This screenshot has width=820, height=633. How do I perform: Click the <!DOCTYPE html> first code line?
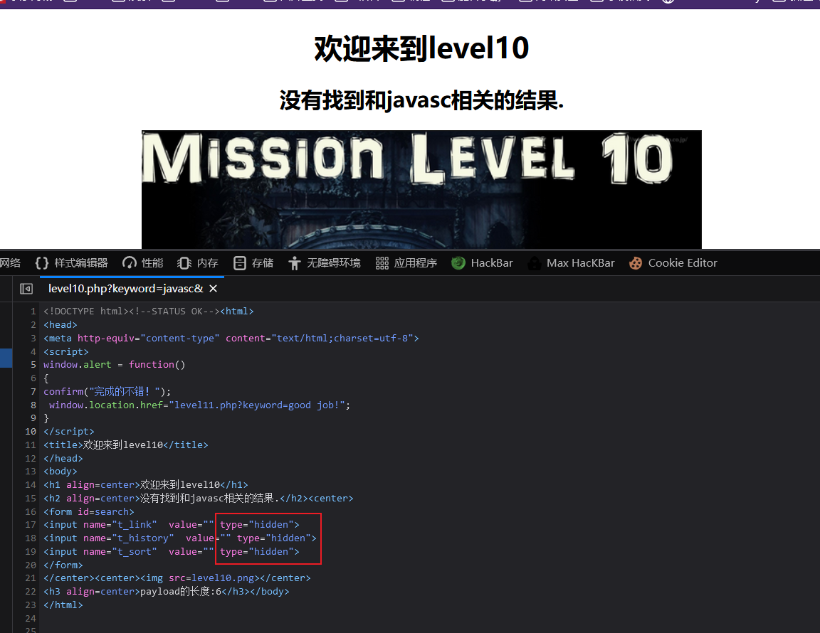[149, 311]
